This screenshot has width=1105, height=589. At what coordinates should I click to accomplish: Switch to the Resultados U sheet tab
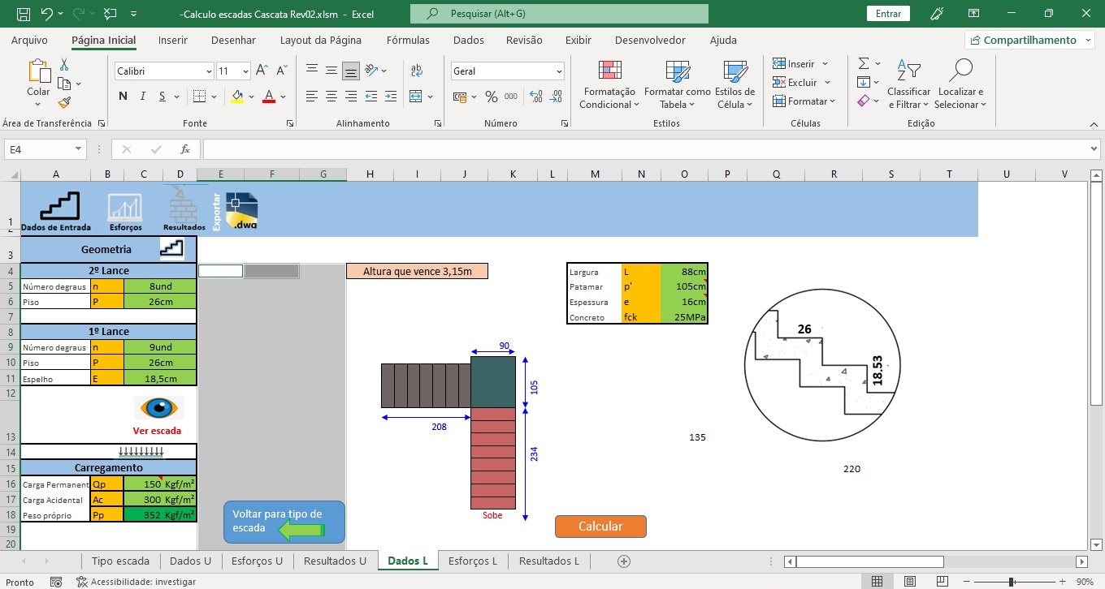[335, 561]
